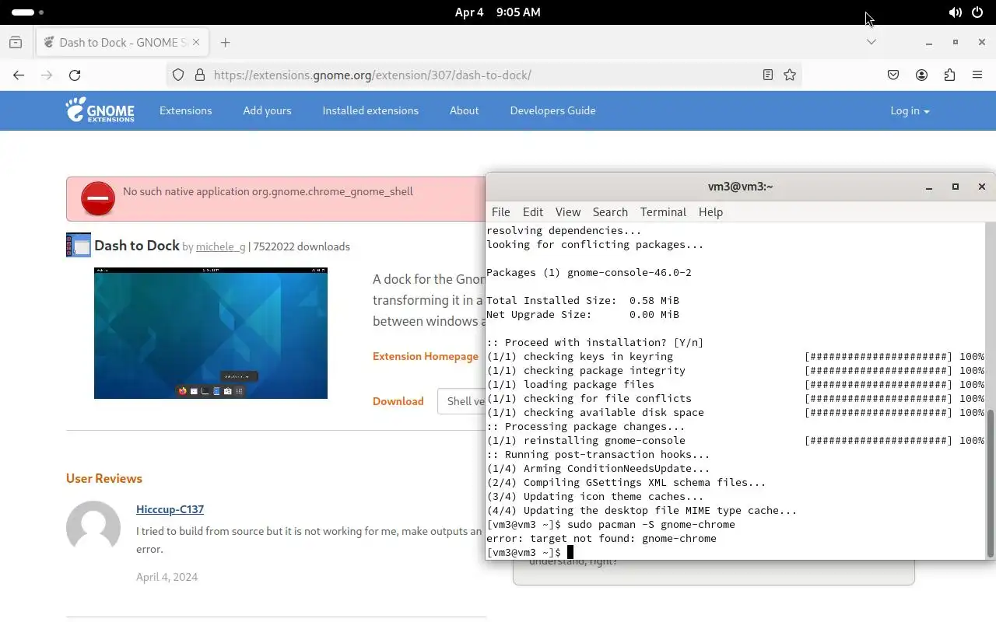Click the Dash to Dock extension icon
The height and width of the screenshot is (622, 996).
click(79, 246)
